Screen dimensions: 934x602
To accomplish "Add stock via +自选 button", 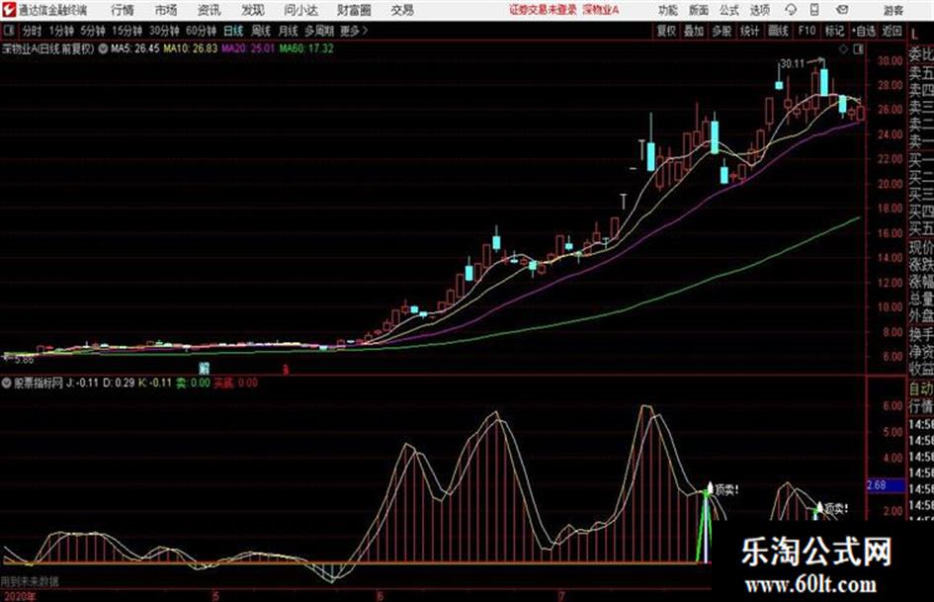I will point(863,31).
